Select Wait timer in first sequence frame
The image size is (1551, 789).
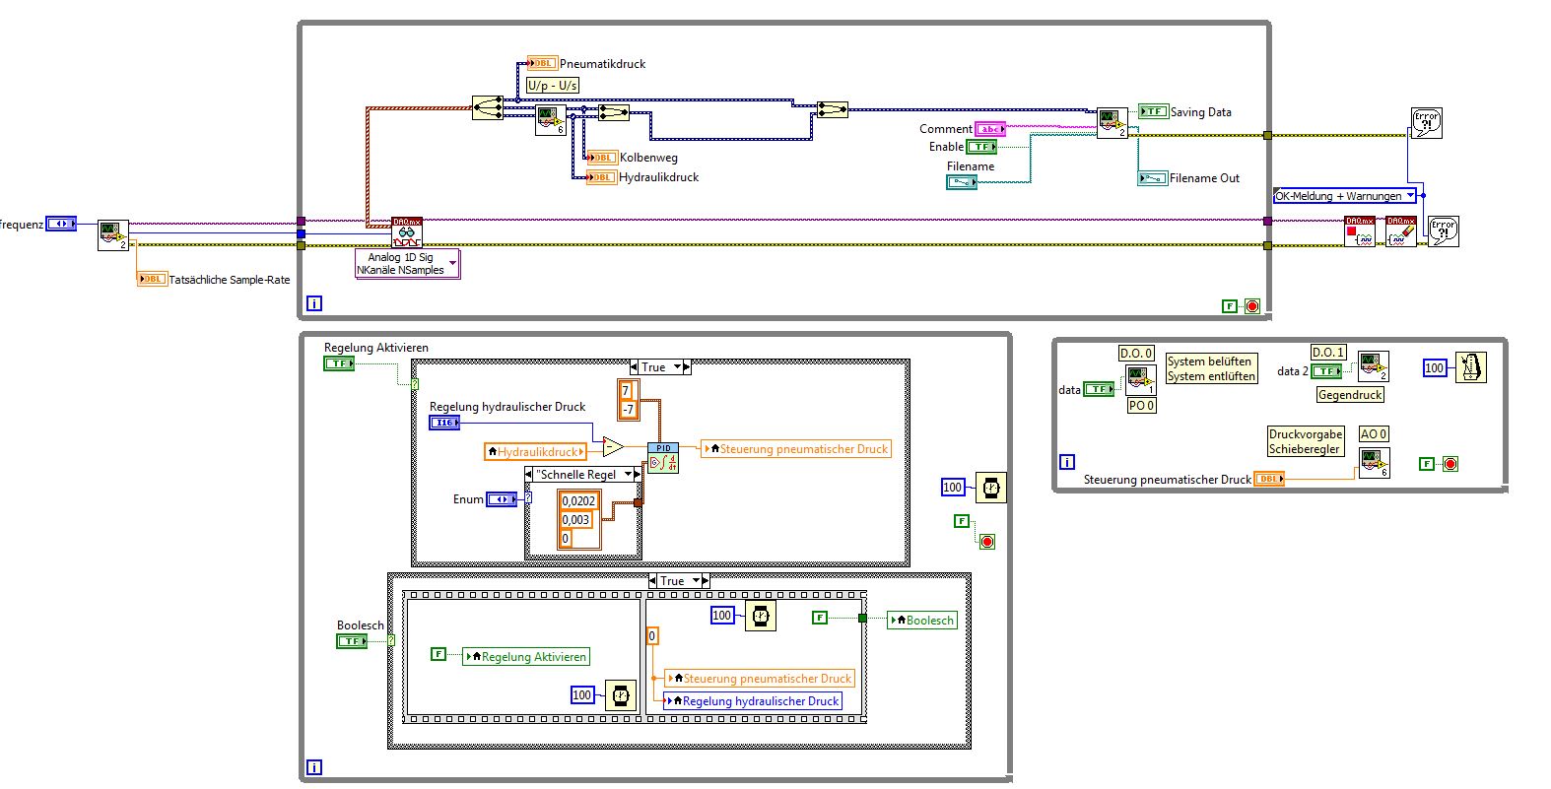tap(620, 695)
